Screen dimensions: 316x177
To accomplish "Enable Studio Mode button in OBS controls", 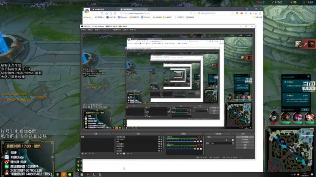I will [245, 142].
